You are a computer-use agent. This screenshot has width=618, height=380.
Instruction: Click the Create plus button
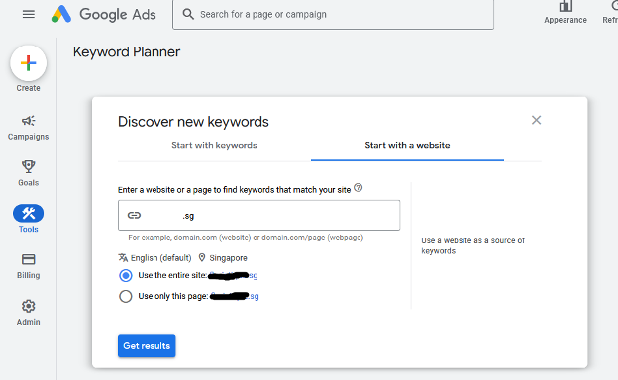tap(29, 63)
